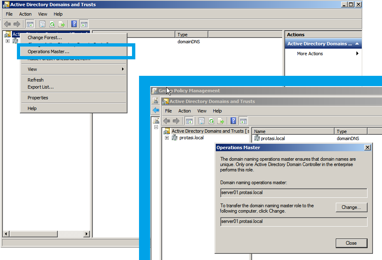
Task: Click Properties icon in main window toolbar
Action: click(x=42, y=24)
